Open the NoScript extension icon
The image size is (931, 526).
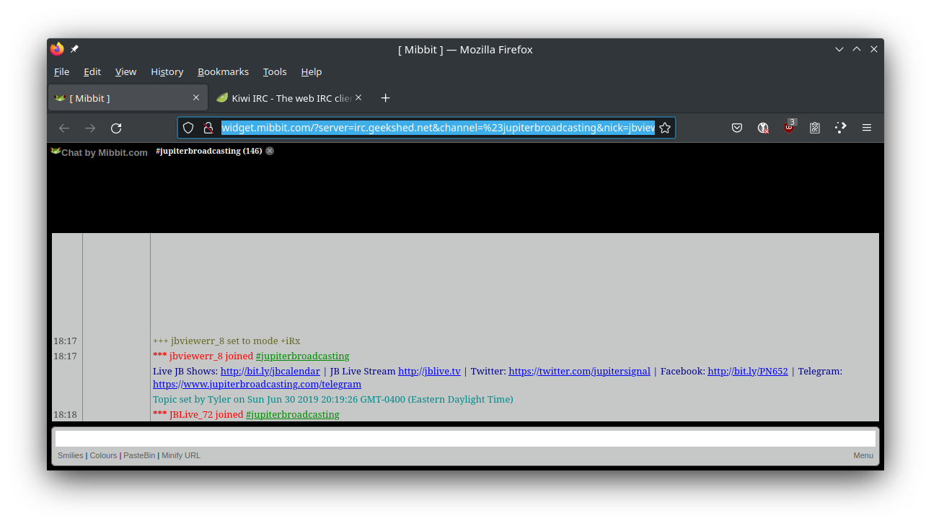pos(763,128)
